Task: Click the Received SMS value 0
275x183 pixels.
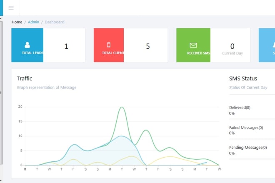Action: pyautogui.click(x=232, y=47)
